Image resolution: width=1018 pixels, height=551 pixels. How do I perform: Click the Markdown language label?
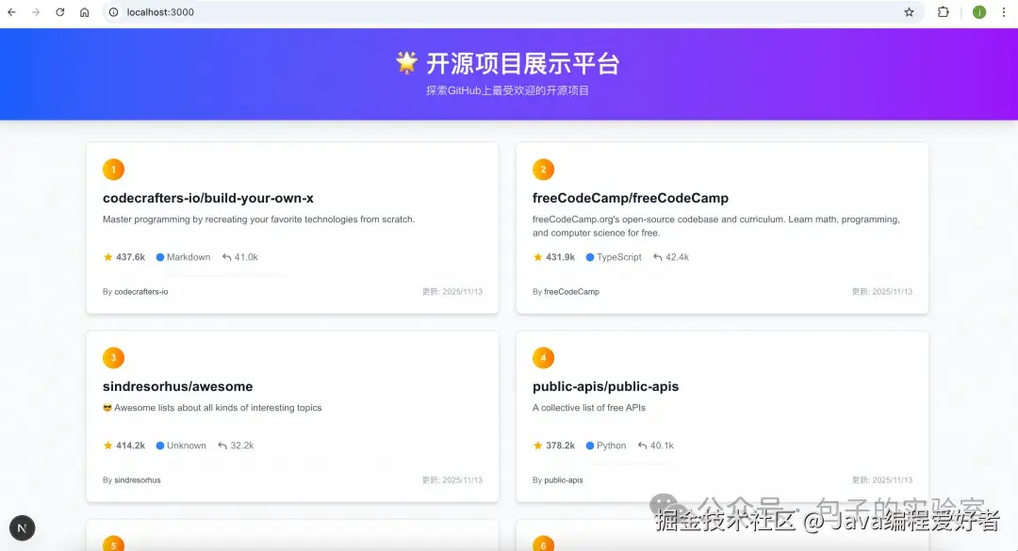(189, 257)
